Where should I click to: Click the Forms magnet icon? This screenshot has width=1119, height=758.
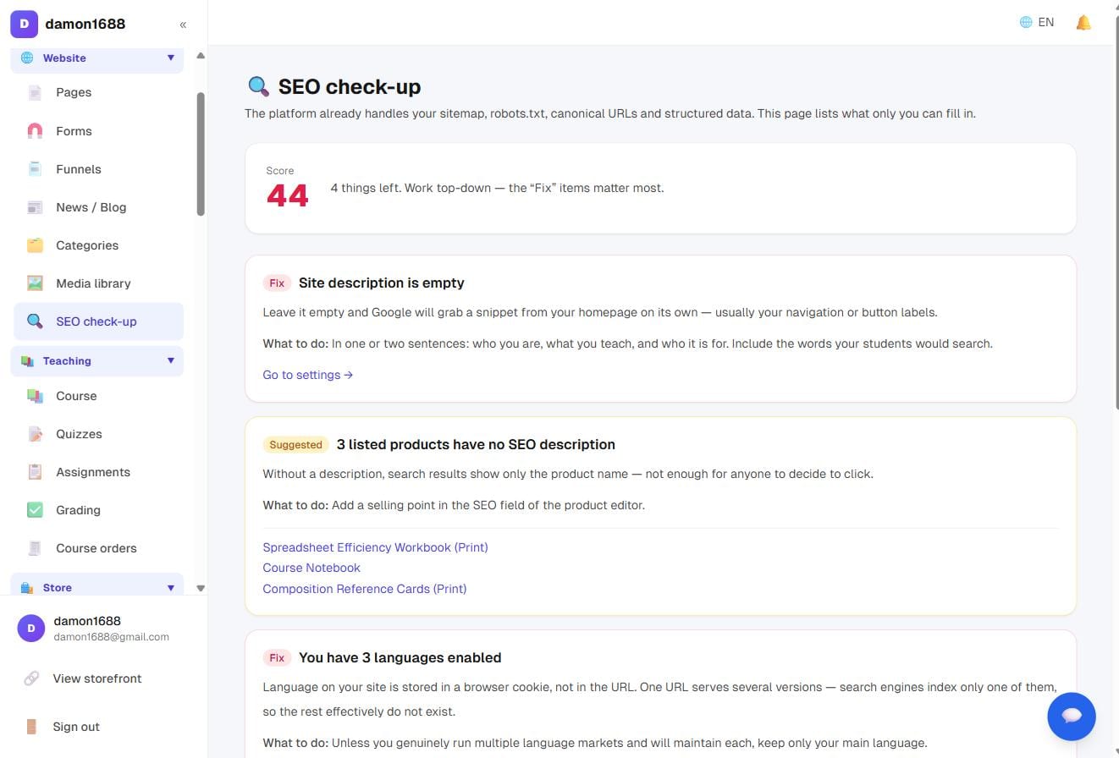pyautogui.click(x=35, y=131)
